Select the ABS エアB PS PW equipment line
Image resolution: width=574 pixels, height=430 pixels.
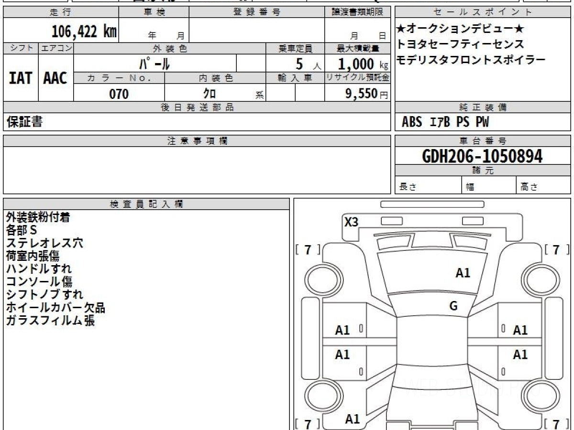coord(445,122)
